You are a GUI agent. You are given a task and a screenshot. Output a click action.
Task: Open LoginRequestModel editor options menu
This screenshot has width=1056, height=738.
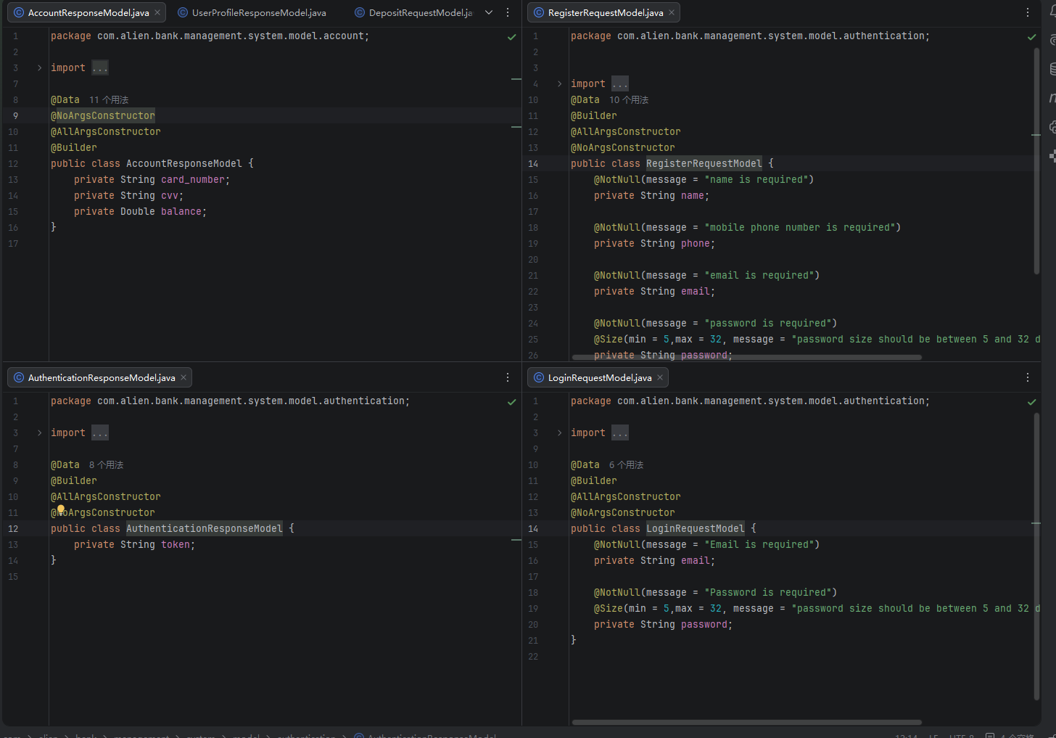tap(1028, 377)
